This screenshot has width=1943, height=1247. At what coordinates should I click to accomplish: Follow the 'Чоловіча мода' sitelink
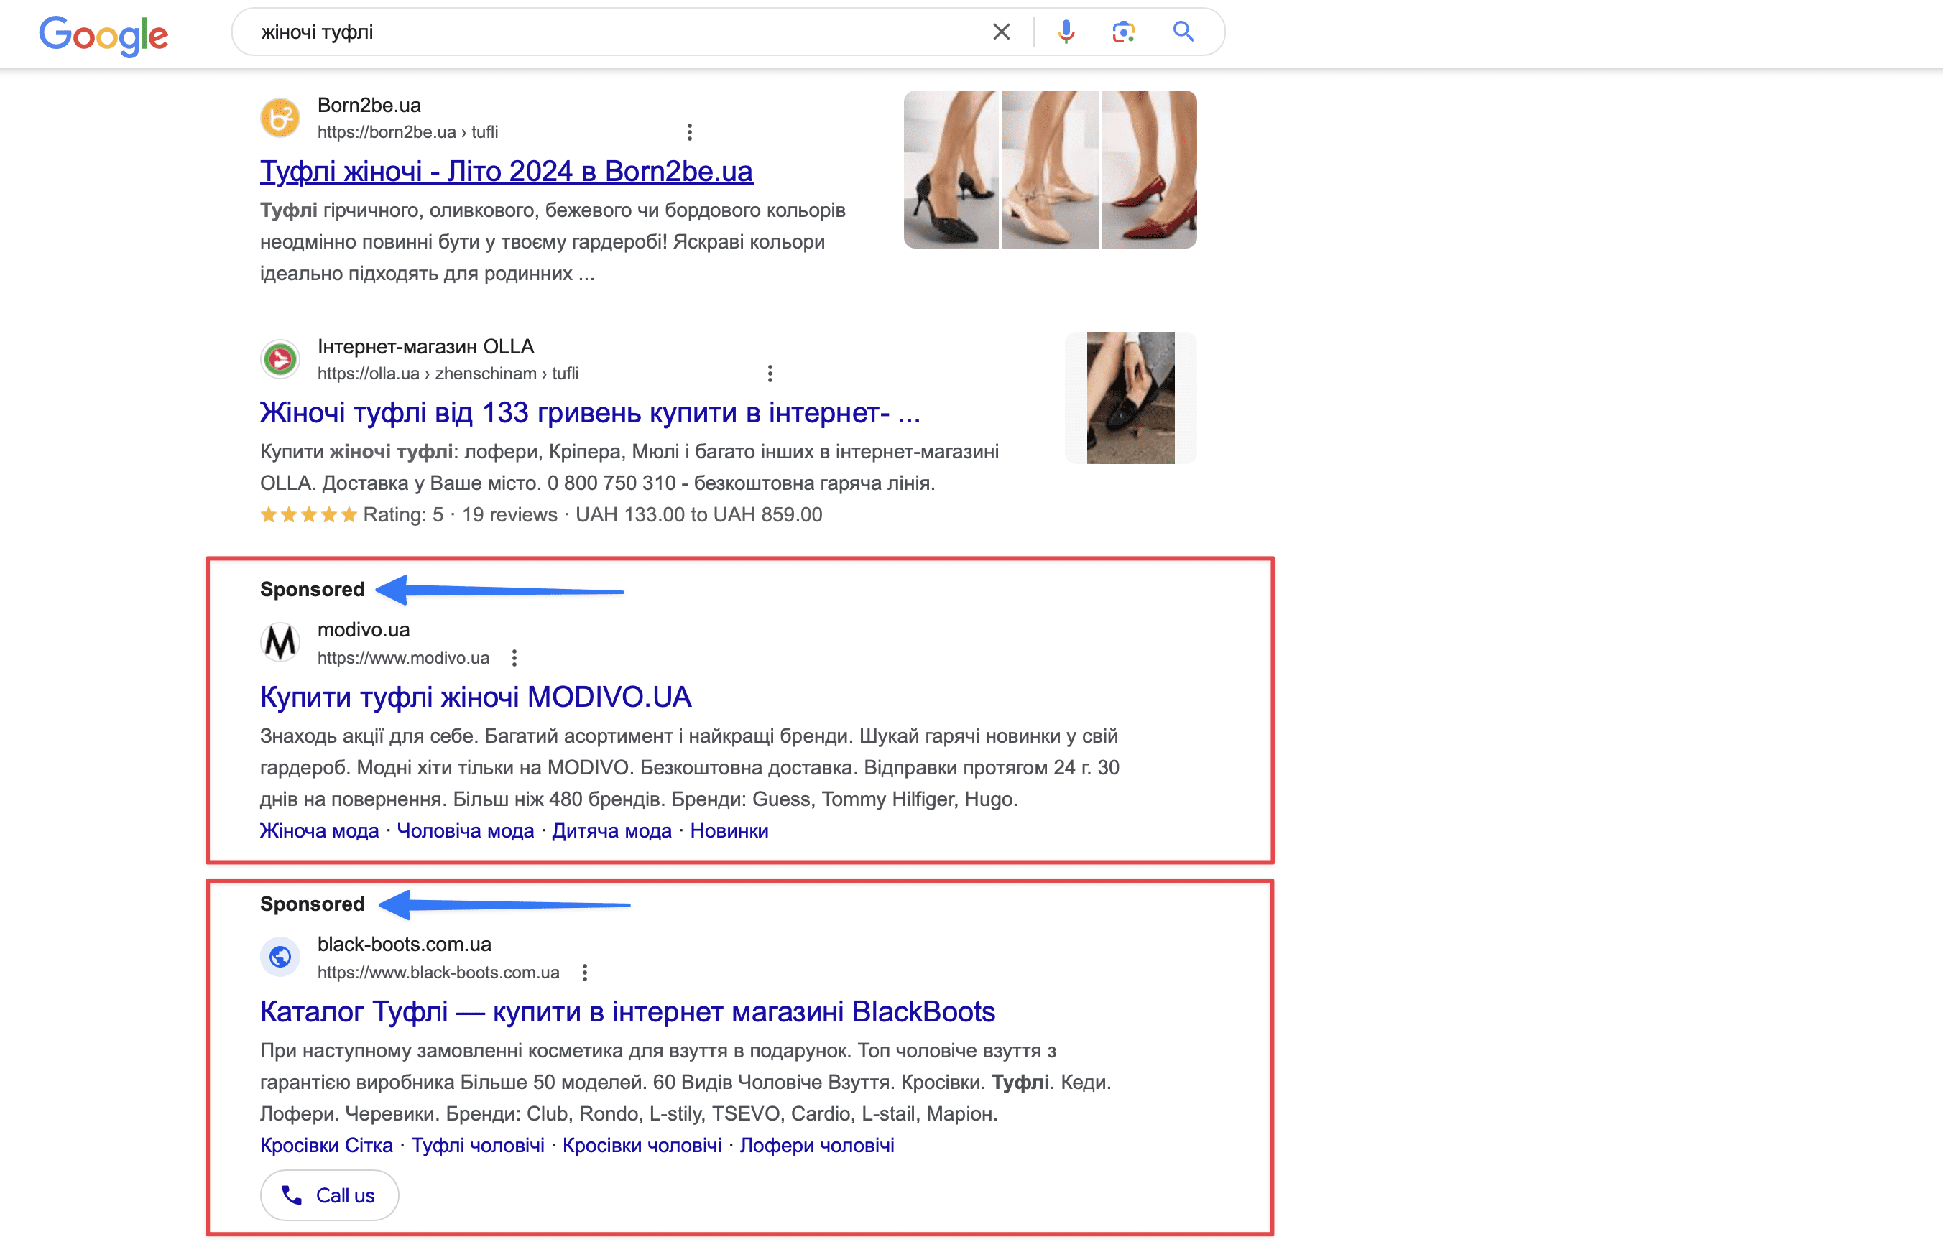pos(466,831)
